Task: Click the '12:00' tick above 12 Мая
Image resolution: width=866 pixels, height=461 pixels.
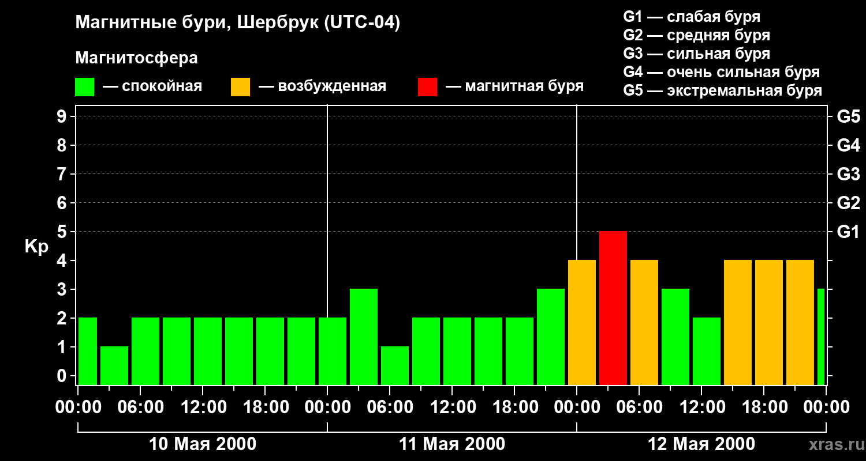Action: [701, 407]
